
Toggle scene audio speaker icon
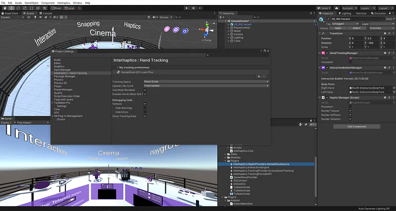[x=41, y=17]
